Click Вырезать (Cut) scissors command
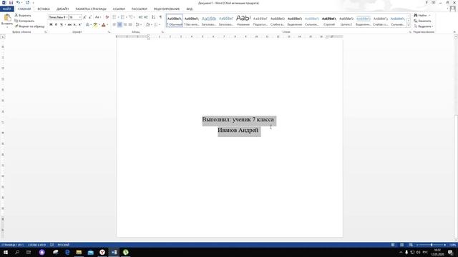This screenshot has width=458, height=257. (23, 15)
